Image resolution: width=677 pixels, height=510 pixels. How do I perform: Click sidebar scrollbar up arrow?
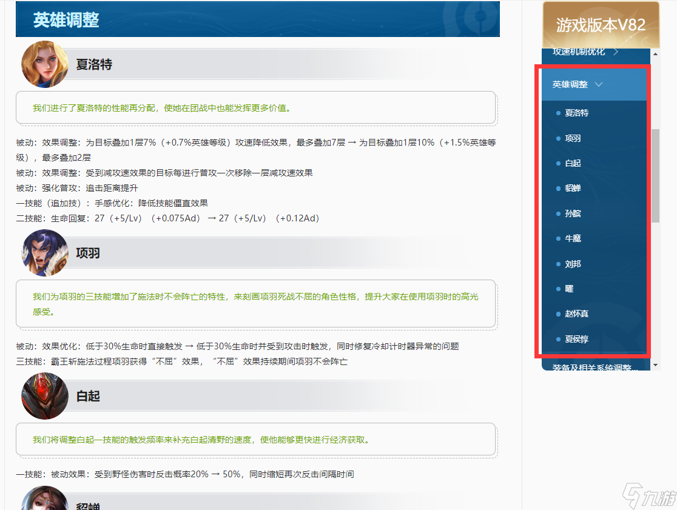point(655,54)
